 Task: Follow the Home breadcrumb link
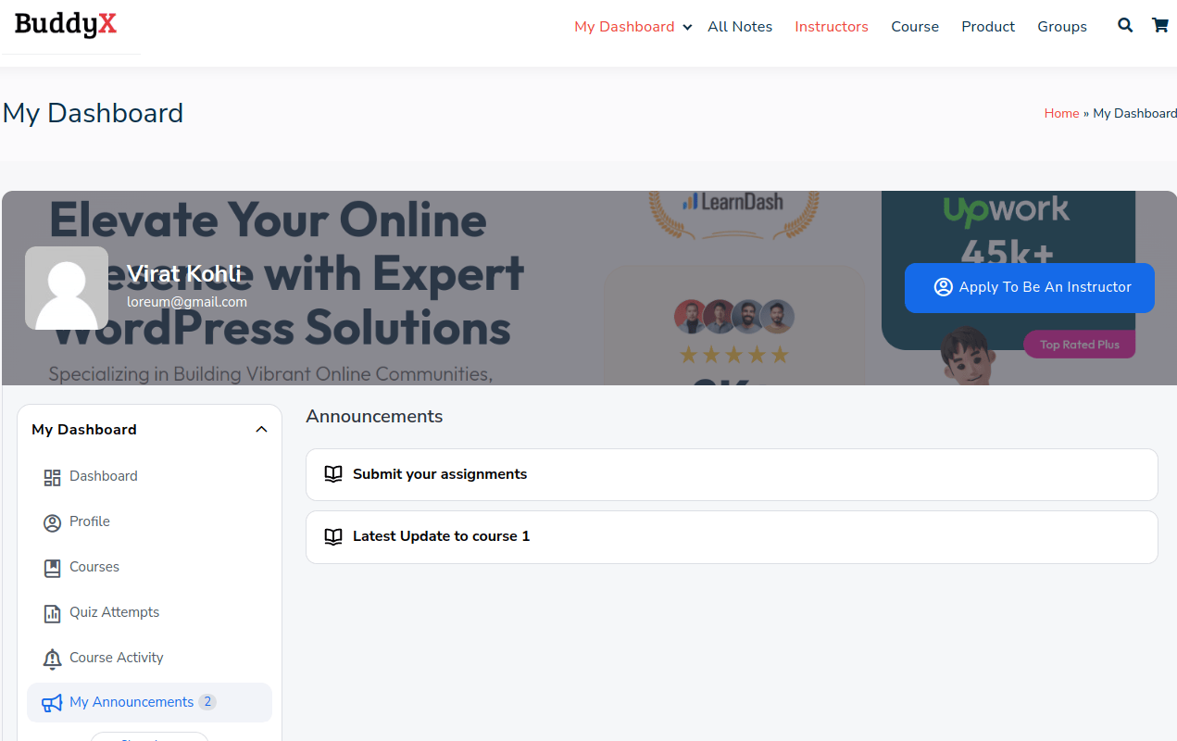pos(1061,113)
